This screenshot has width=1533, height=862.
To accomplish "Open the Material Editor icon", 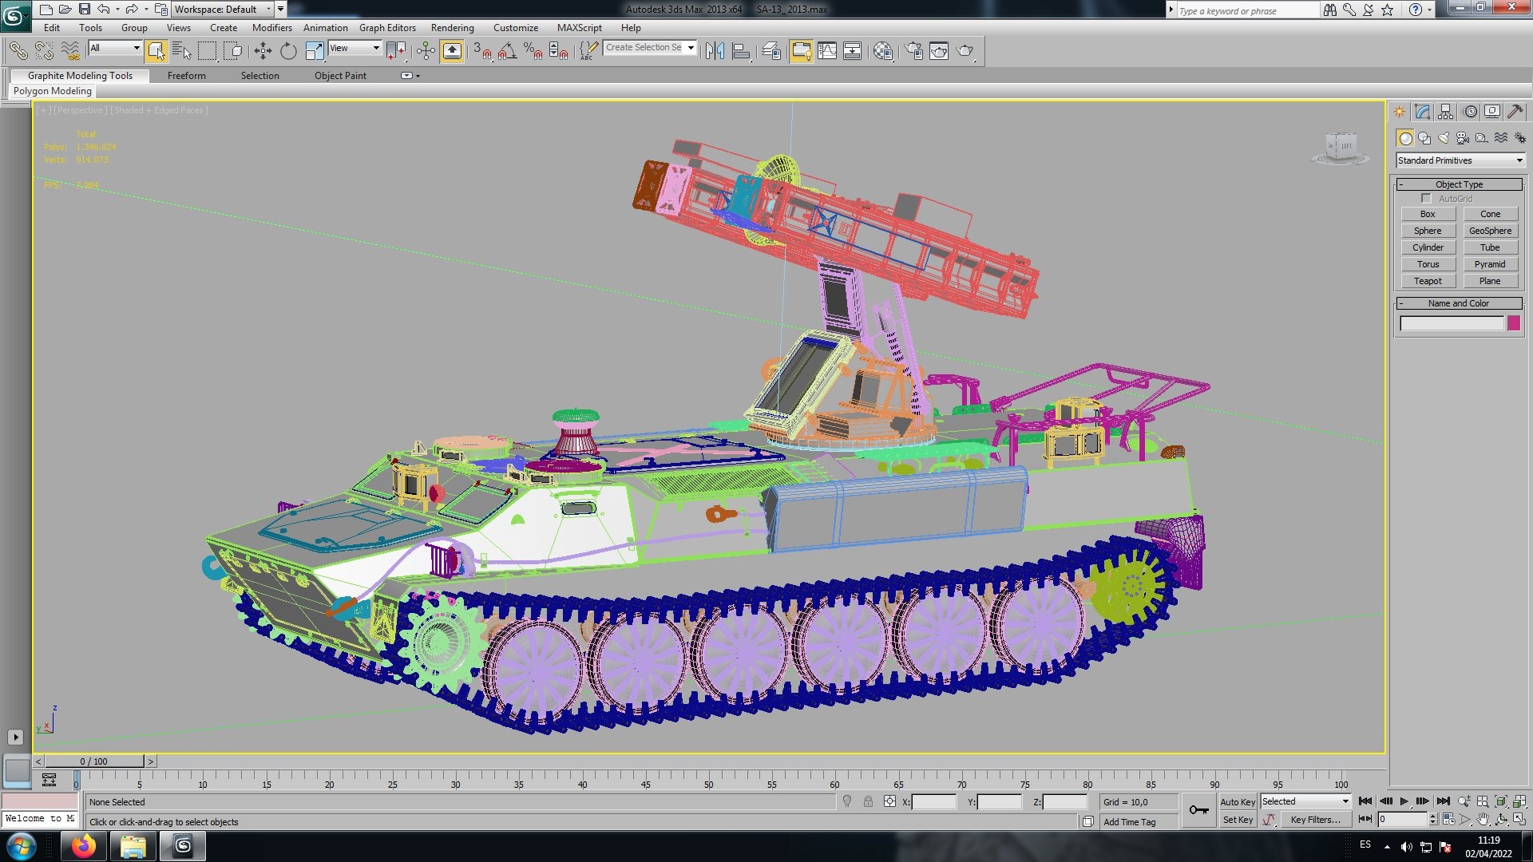I will click(883, 51).
